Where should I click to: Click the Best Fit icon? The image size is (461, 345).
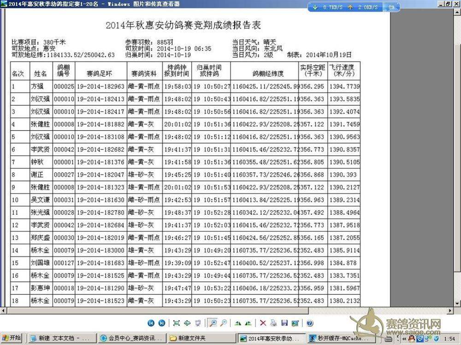[177, 323]
